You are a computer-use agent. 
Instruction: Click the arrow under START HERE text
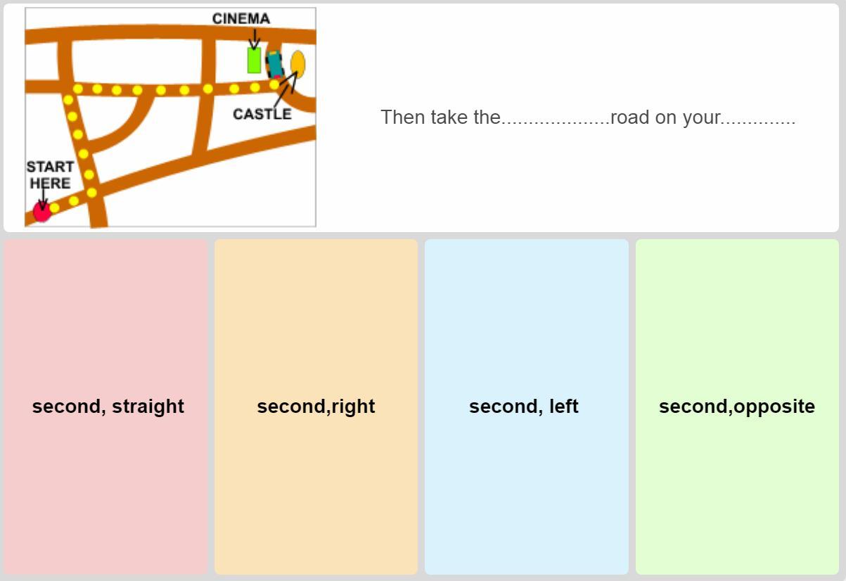pos(43,200)
